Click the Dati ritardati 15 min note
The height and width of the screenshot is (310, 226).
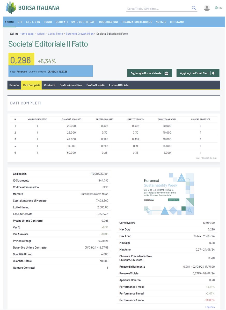[x=206, y=158]
